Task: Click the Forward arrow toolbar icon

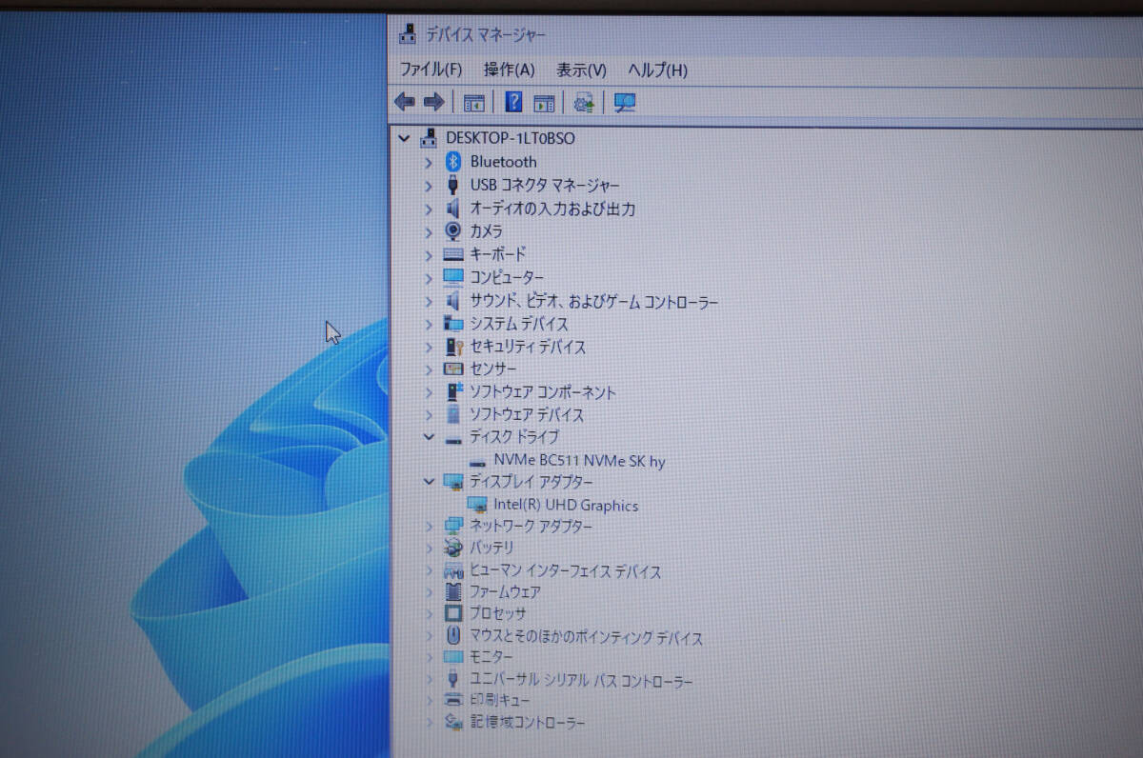Action: (x=434, y=102)
